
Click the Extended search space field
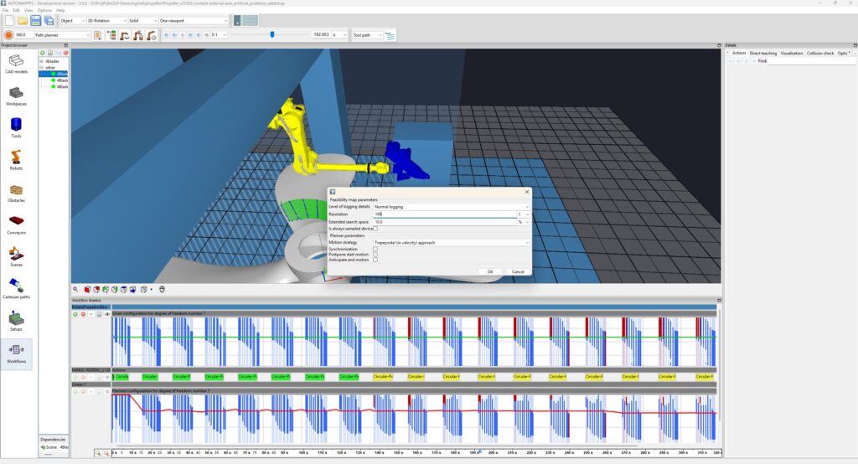pos(445,222)
